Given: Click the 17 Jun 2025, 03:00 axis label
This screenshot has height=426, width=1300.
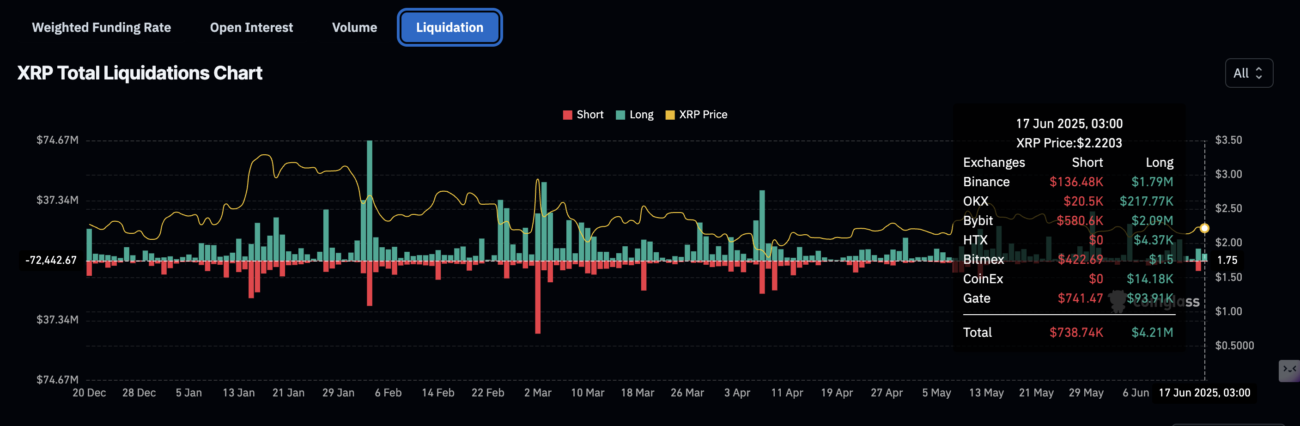Looking at the screenshot, I should coord(1203,393).
